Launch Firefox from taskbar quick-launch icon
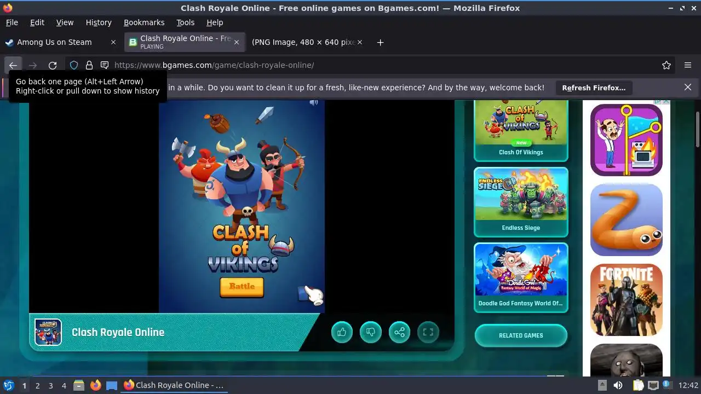 (95, 385)
